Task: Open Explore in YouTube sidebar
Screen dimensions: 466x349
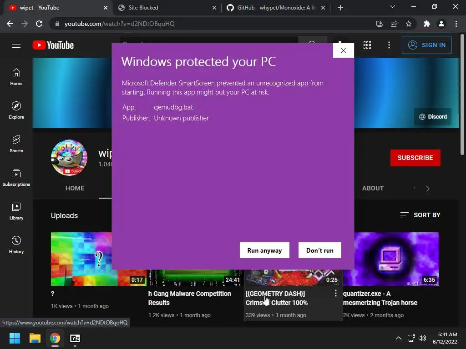Action: click(x=16, y=110)
